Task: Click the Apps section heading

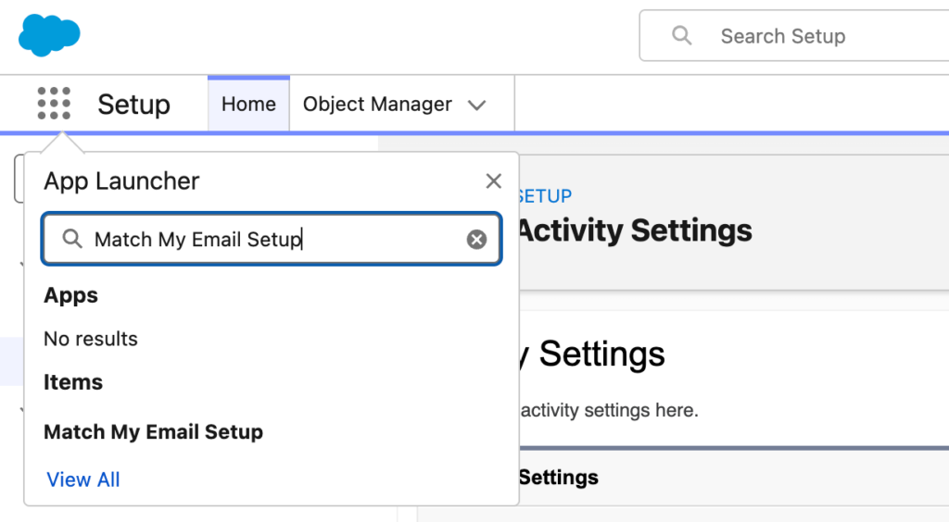Action: tap(71, 295)
